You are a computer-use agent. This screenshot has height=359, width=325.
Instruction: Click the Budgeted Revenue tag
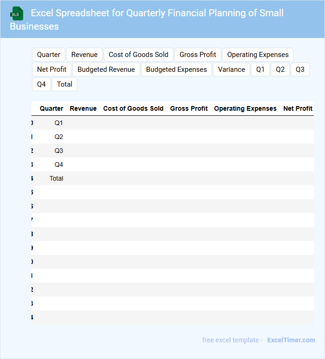[x=106, y=69]
